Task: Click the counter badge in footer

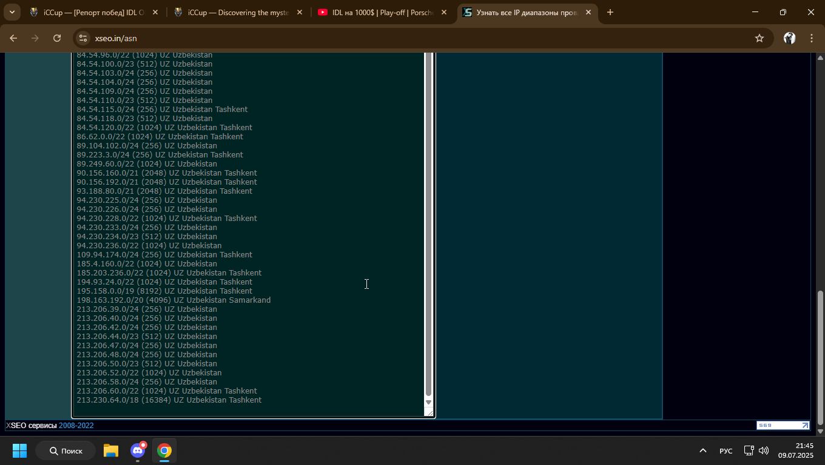Action: [783, 425]
